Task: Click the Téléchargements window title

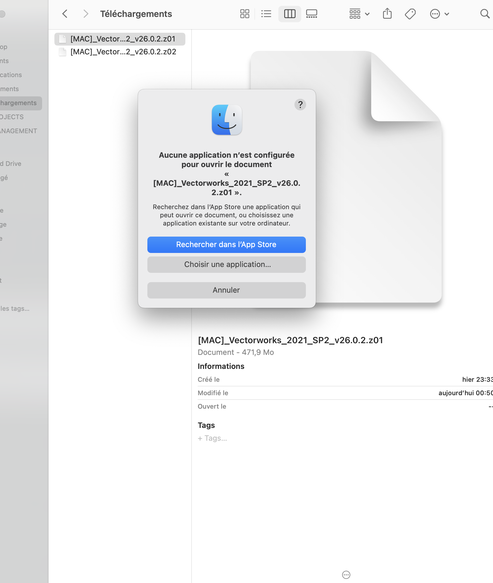Action: point(136,14)
